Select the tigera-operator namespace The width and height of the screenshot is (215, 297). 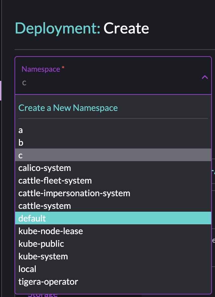[48, 282]
